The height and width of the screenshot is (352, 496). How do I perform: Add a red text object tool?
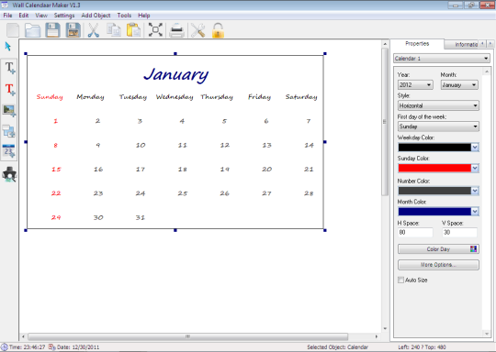coord(9,89)
